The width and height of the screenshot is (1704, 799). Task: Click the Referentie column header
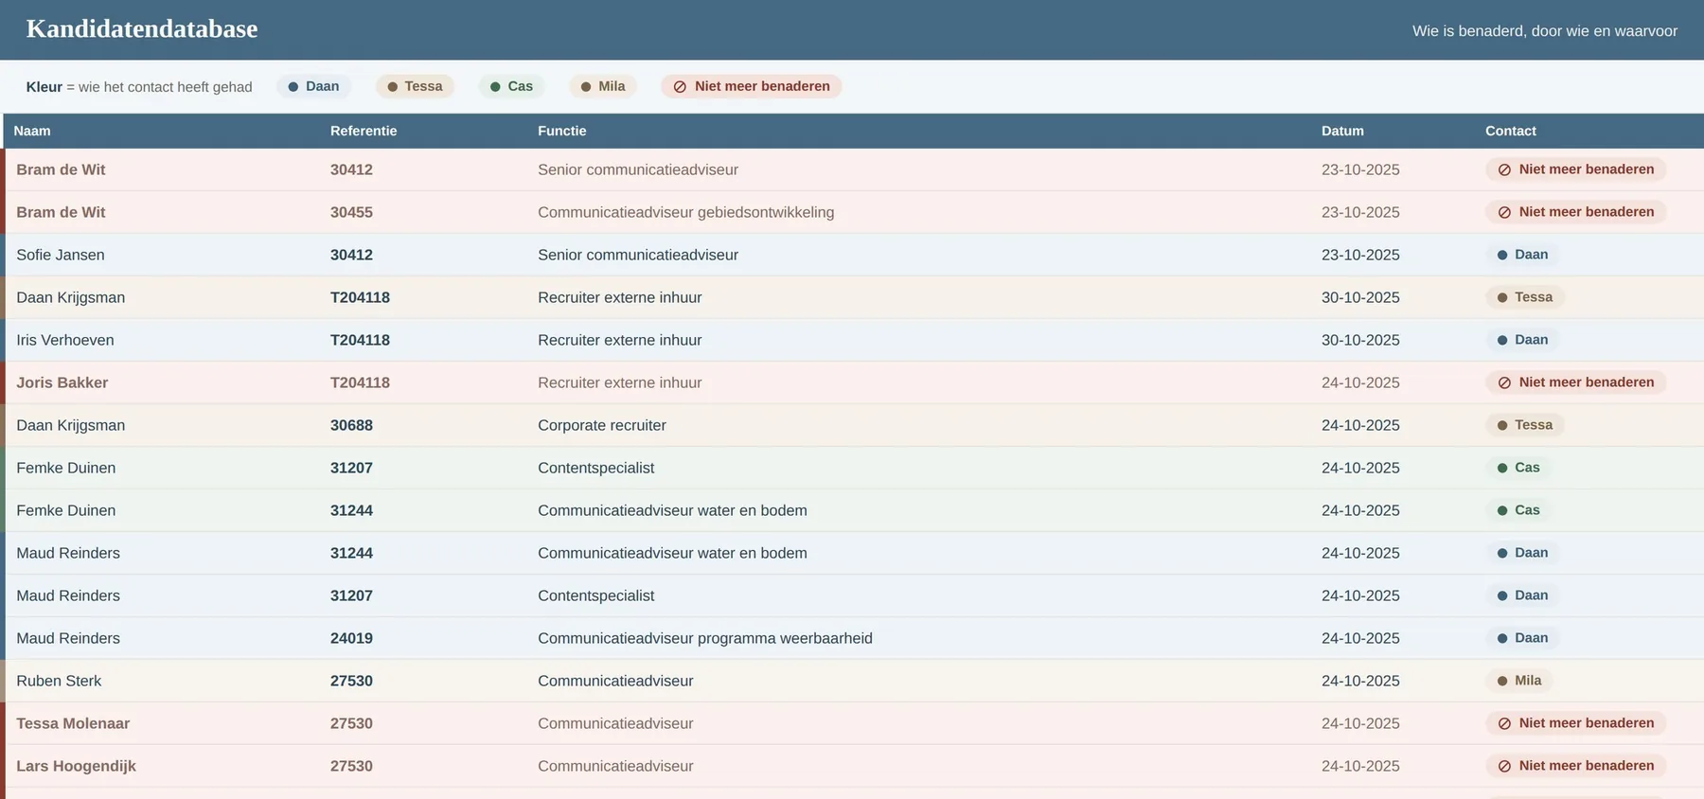coord(364,131)
